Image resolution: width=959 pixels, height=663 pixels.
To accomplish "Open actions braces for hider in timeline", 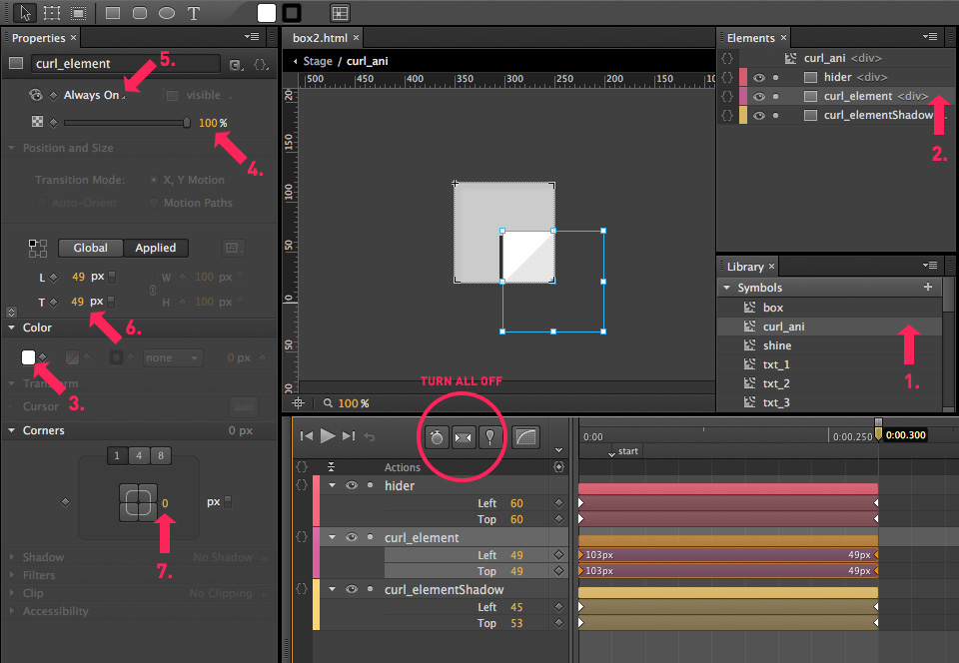I will coord(302,485).
